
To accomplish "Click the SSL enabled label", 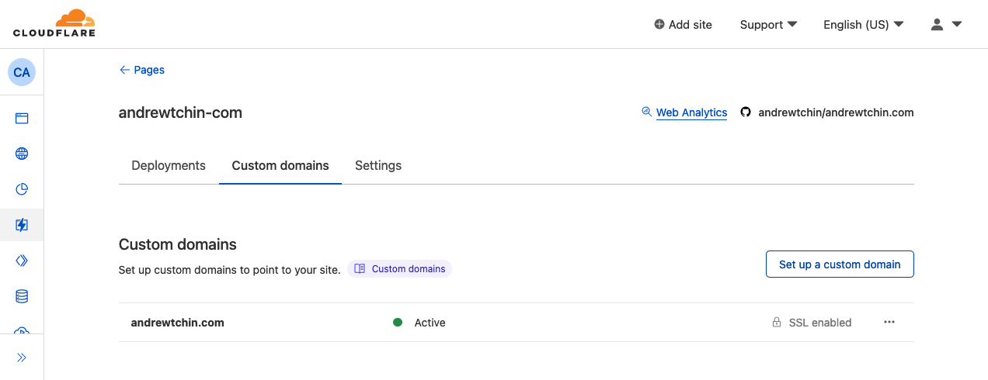I will (820, 323).
